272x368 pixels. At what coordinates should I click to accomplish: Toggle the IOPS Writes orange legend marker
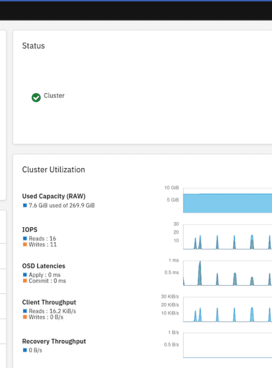click(25, 245)
